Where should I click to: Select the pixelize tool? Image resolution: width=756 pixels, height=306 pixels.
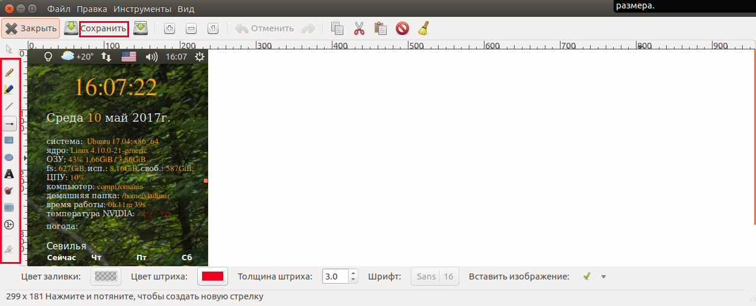tap(9, 208)
